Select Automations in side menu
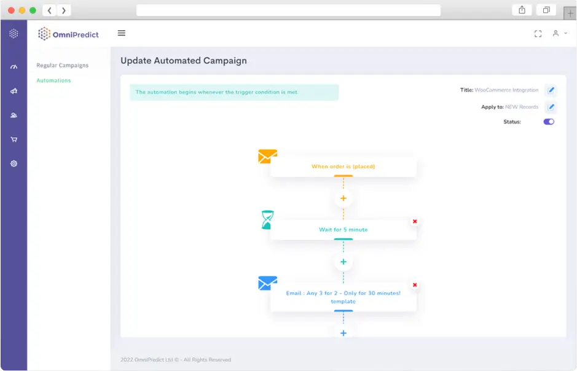The image size is (577, 371). point(53,80)
